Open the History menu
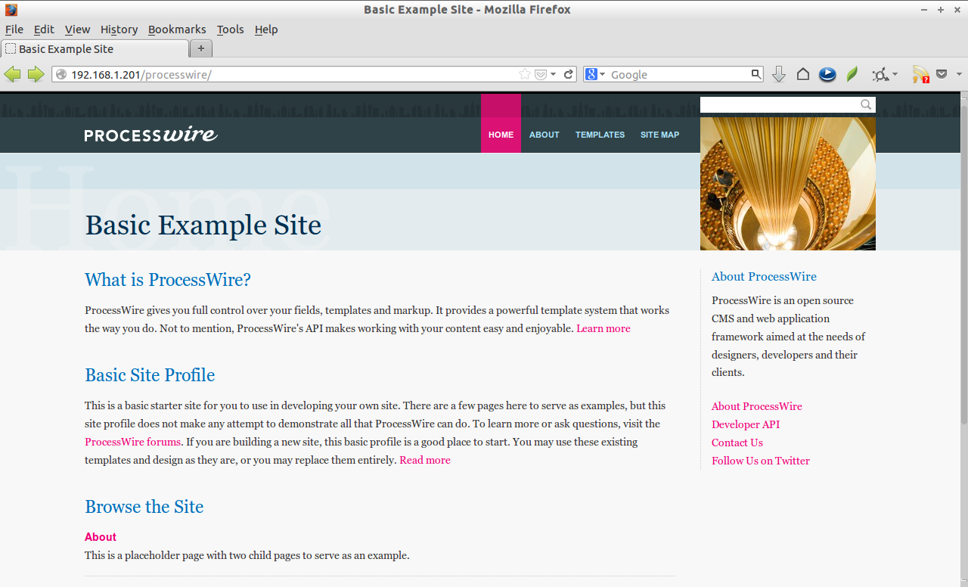 [x=119, y=30]
